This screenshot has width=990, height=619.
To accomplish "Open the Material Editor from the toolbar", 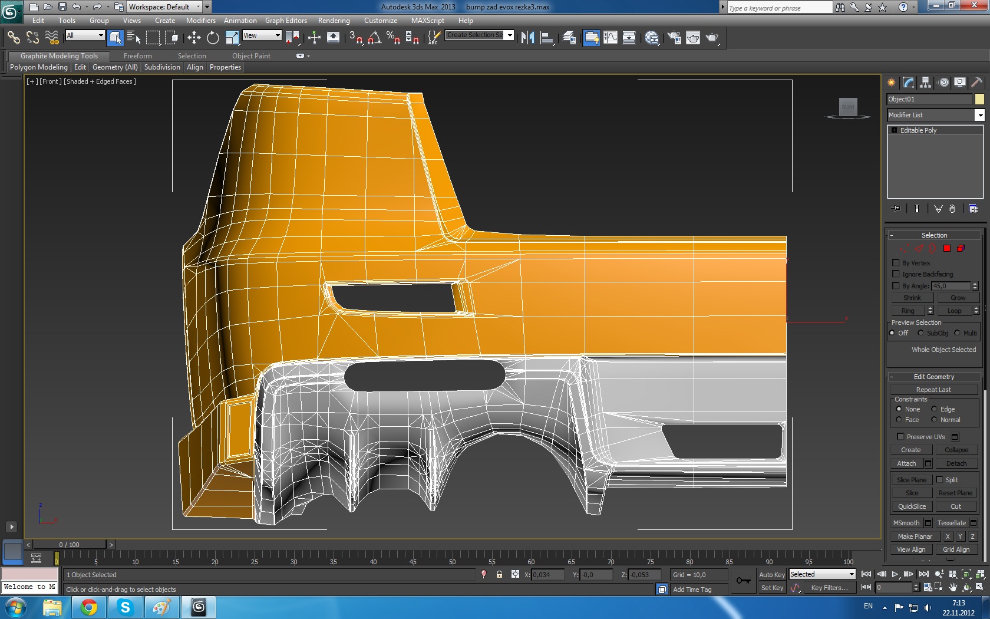I will 652,38.
